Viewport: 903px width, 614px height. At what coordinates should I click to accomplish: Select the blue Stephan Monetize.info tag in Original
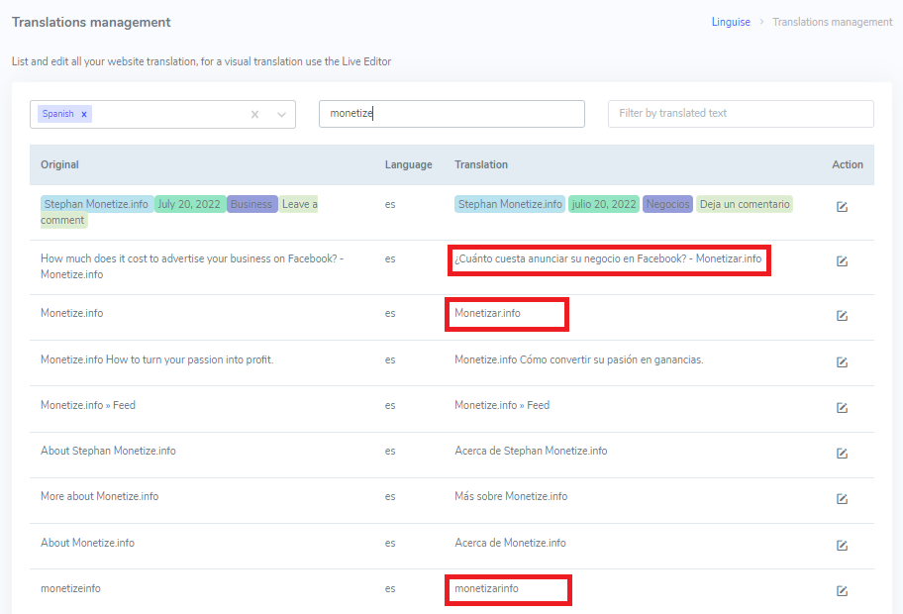(x=97, y=204)
